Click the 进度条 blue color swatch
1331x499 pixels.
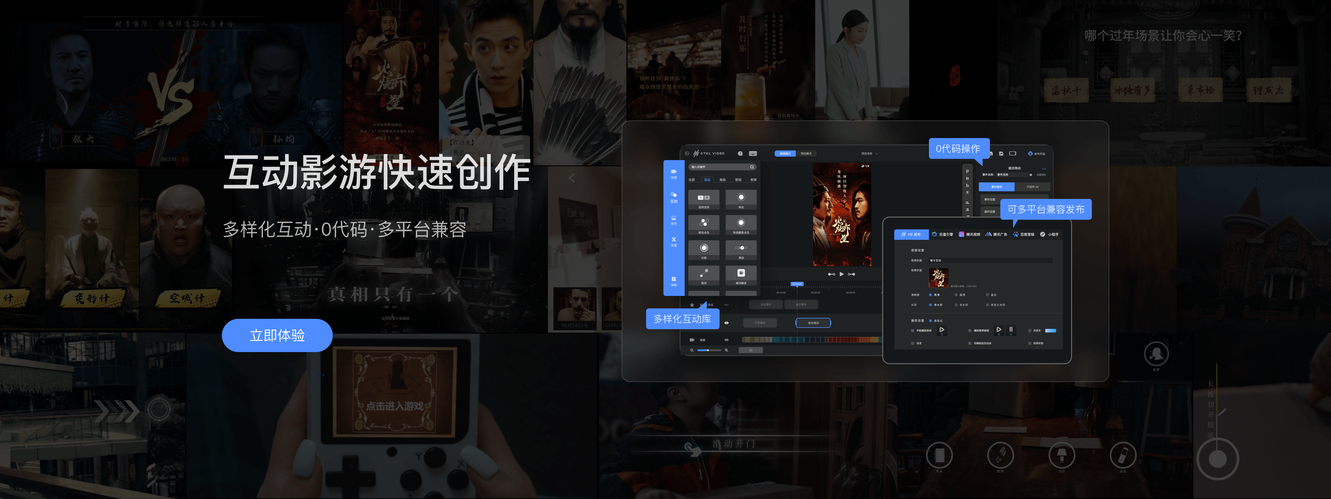(1051, 331)
